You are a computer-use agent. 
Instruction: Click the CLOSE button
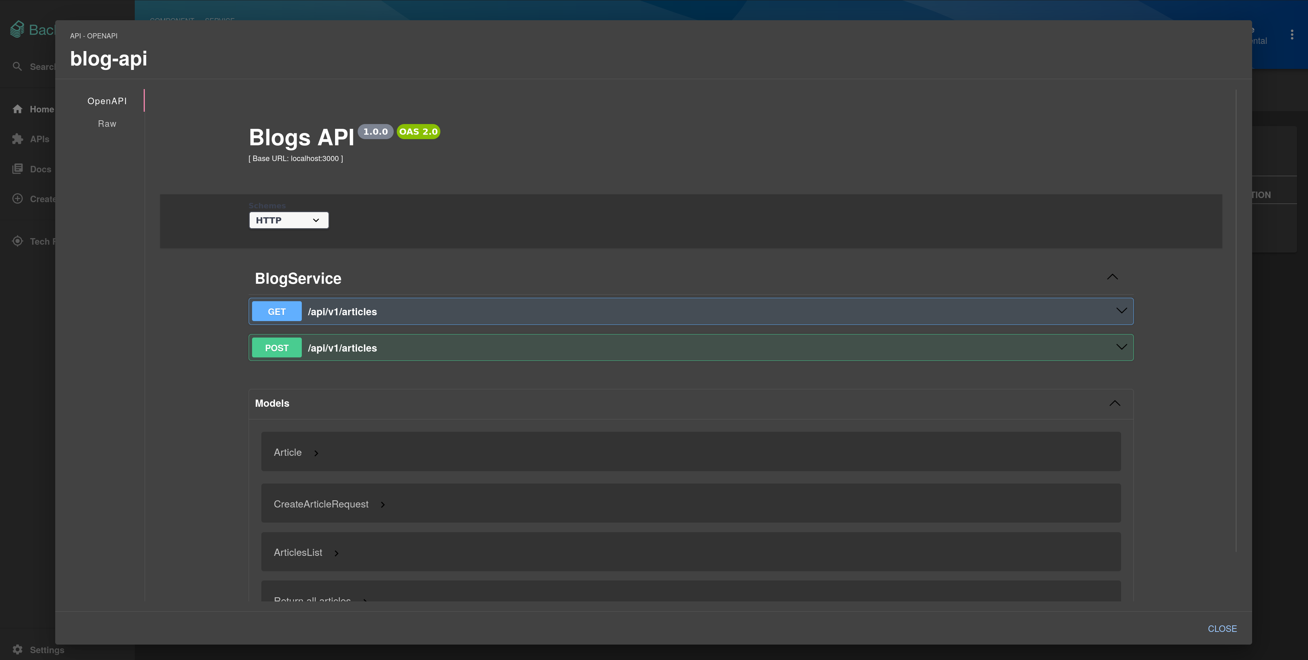tap(1222, 629)
